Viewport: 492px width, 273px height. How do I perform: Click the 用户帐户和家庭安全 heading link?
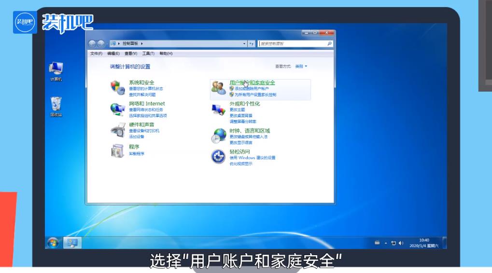[x=252, y=82]
